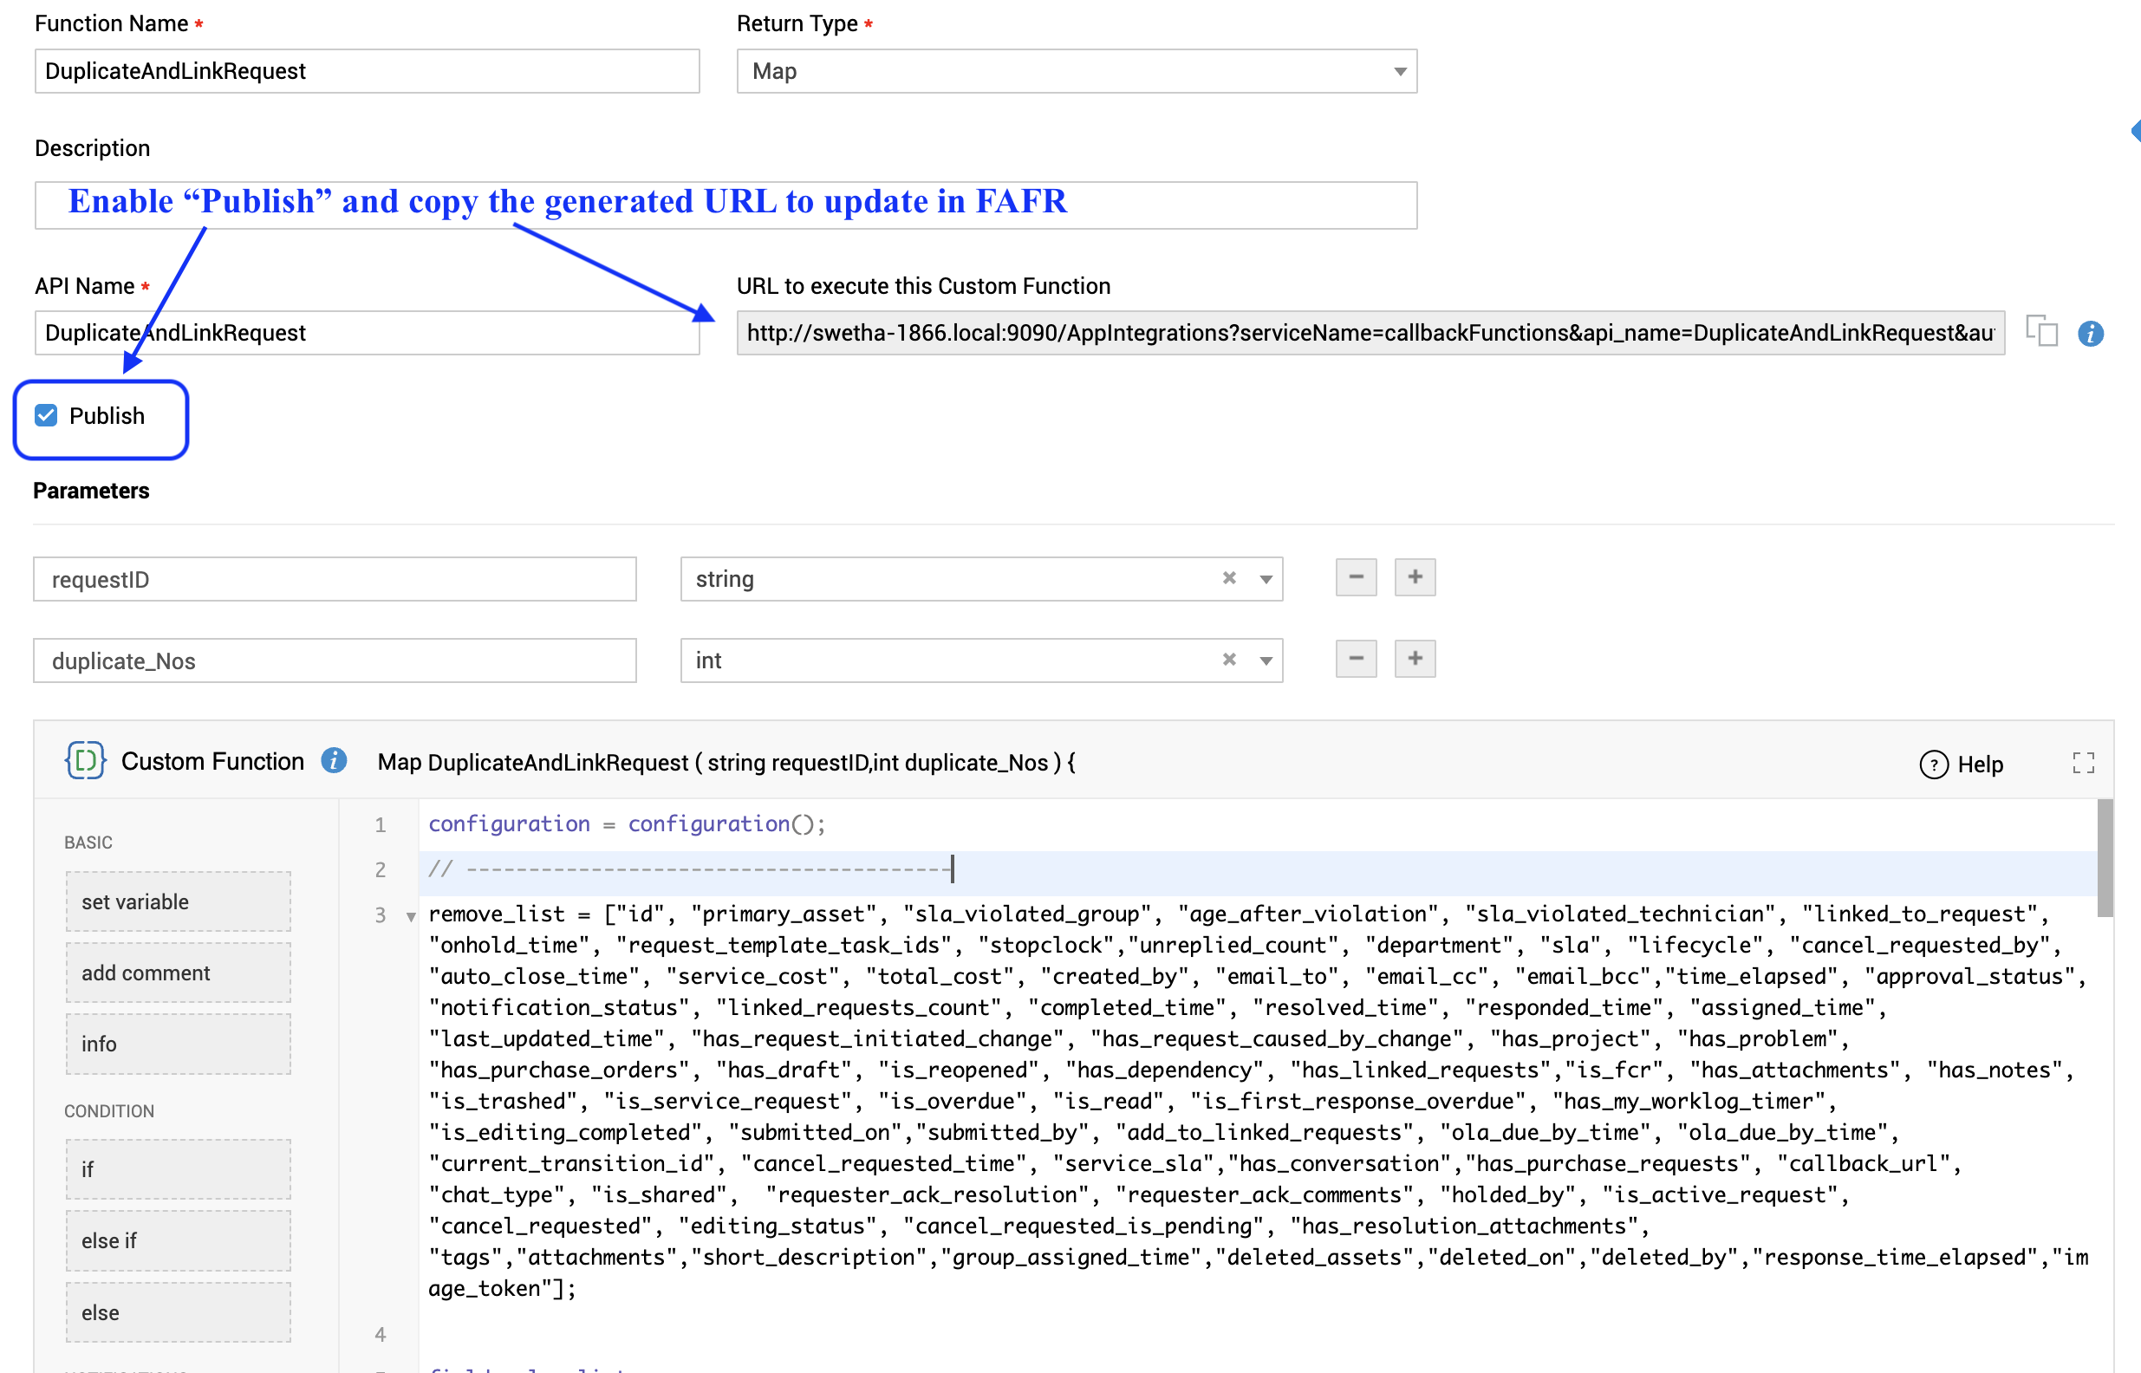2141x1373 pixels.
Task: Click the code editor vertical scrollbar
Action: click(2105, 857)
